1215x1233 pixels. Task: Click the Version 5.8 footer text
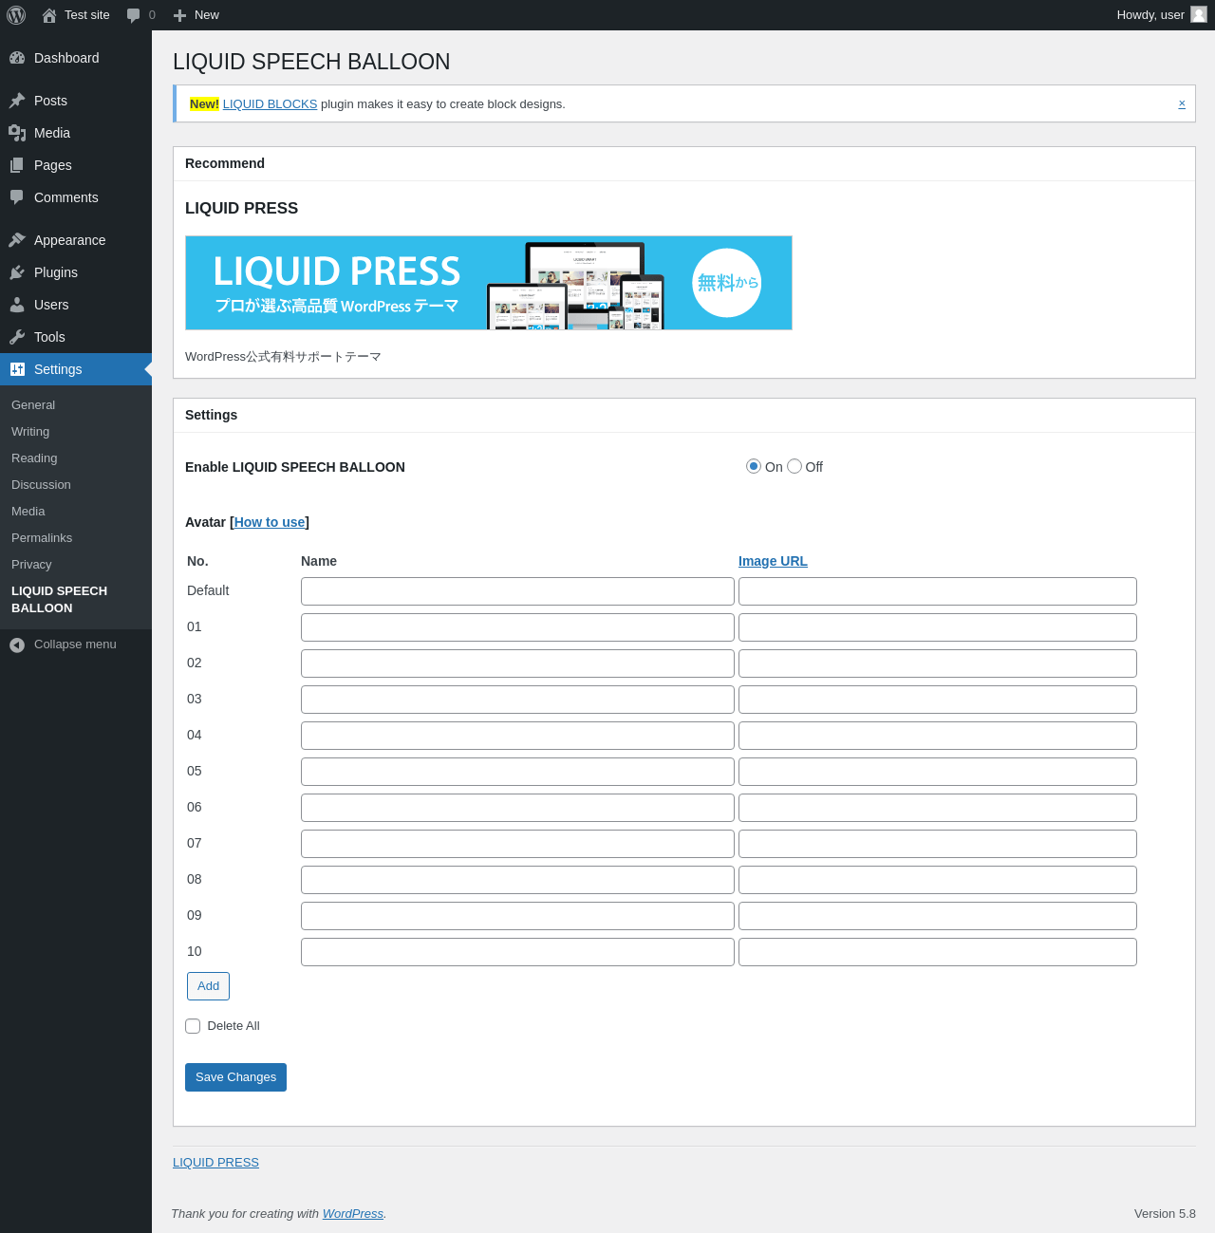pyautogui.click(x=1165, y=1214)
